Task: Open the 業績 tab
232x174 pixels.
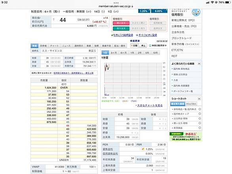Action: [89, 46]
